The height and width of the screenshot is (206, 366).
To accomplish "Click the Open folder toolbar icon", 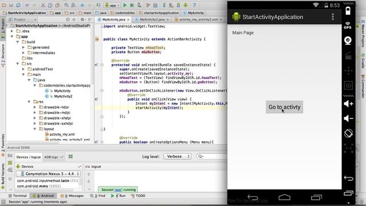I will coord(4,5).
